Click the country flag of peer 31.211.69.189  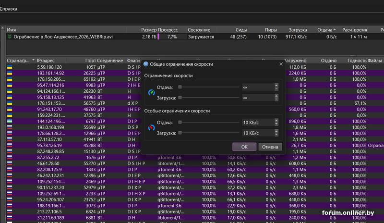pos(9,217)
